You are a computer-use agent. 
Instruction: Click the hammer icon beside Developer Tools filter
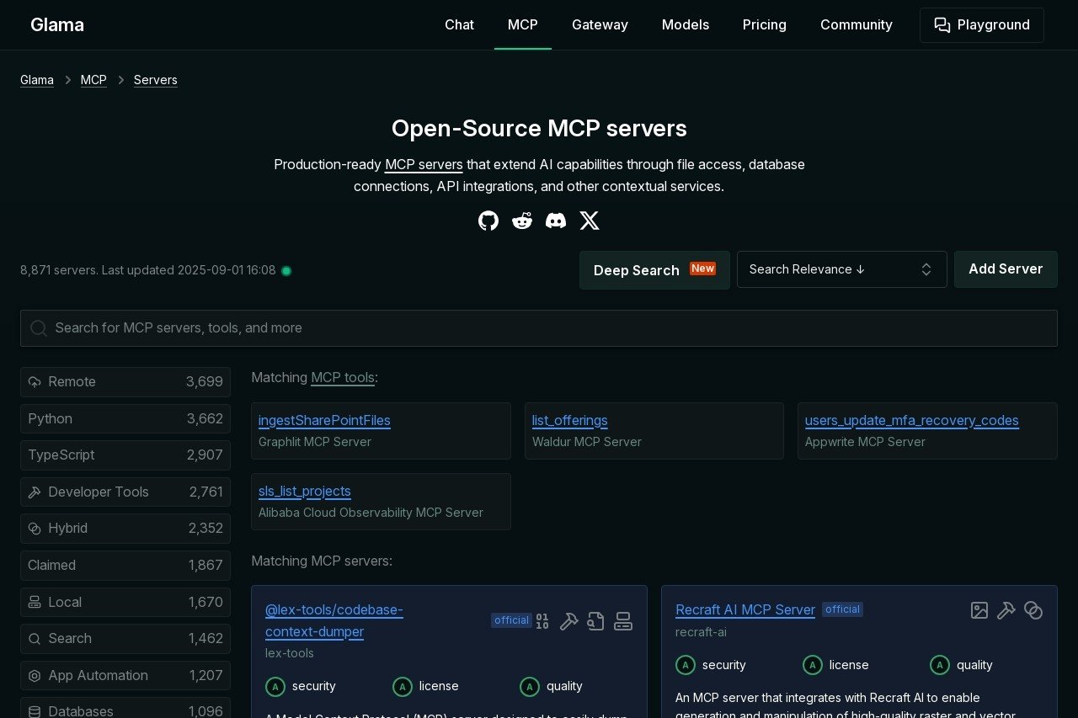(35, 492)
